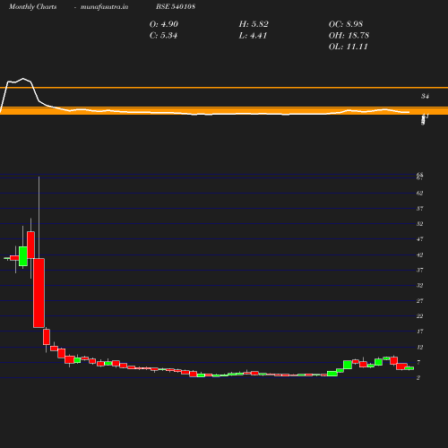Click the price axis label "32"

(419, 286)
